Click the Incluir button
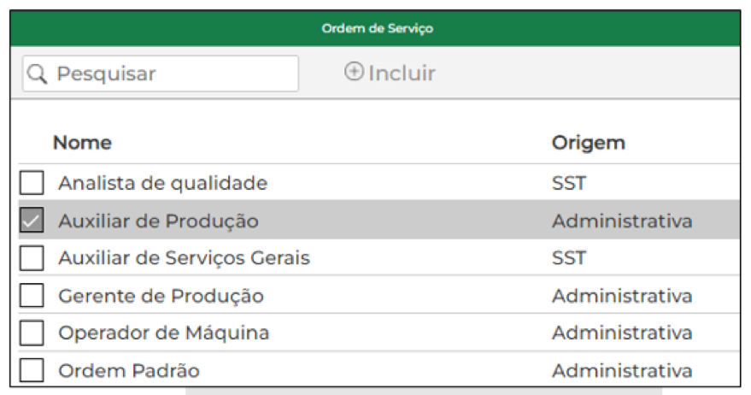 pos(390,73)
